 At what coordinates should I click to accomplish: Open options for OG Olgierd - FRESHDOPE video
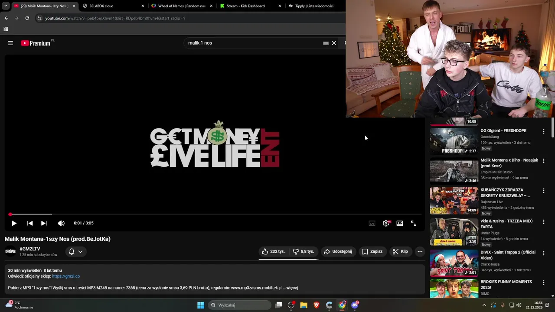(x=544, y=131)
